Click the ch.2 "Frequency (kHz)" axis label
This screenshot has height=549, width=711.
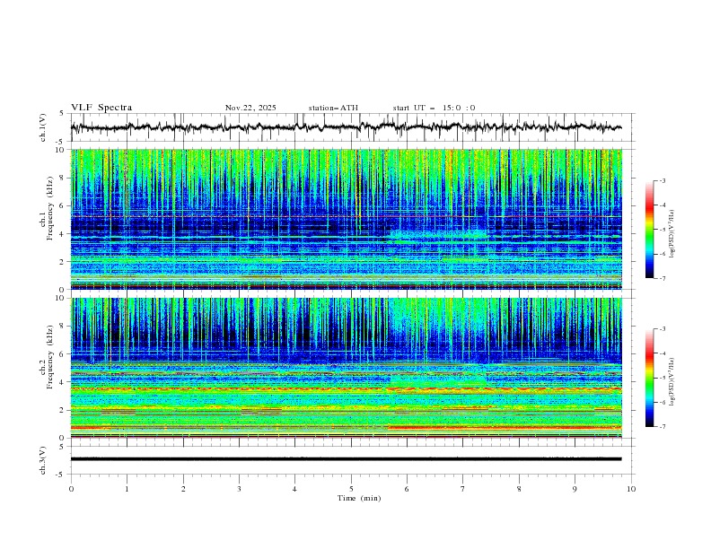(49, 357)
